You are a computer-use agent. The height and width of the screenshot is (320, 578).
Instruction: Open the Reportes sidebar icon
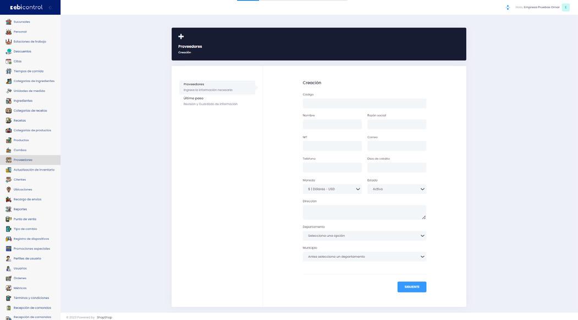tap(8, 209)
